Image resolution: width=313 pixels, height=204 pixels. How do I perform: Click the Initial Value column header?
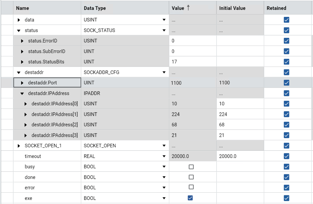coord(232,8)
